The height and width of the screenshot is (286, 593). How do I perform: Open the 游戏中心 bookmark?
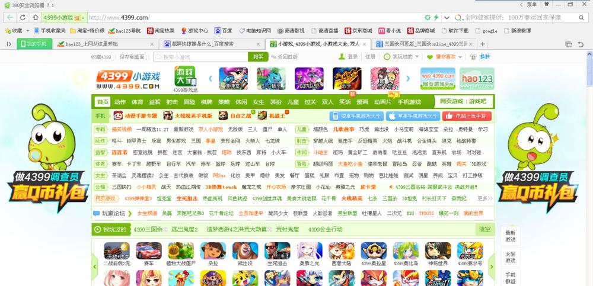click(195, 31)
